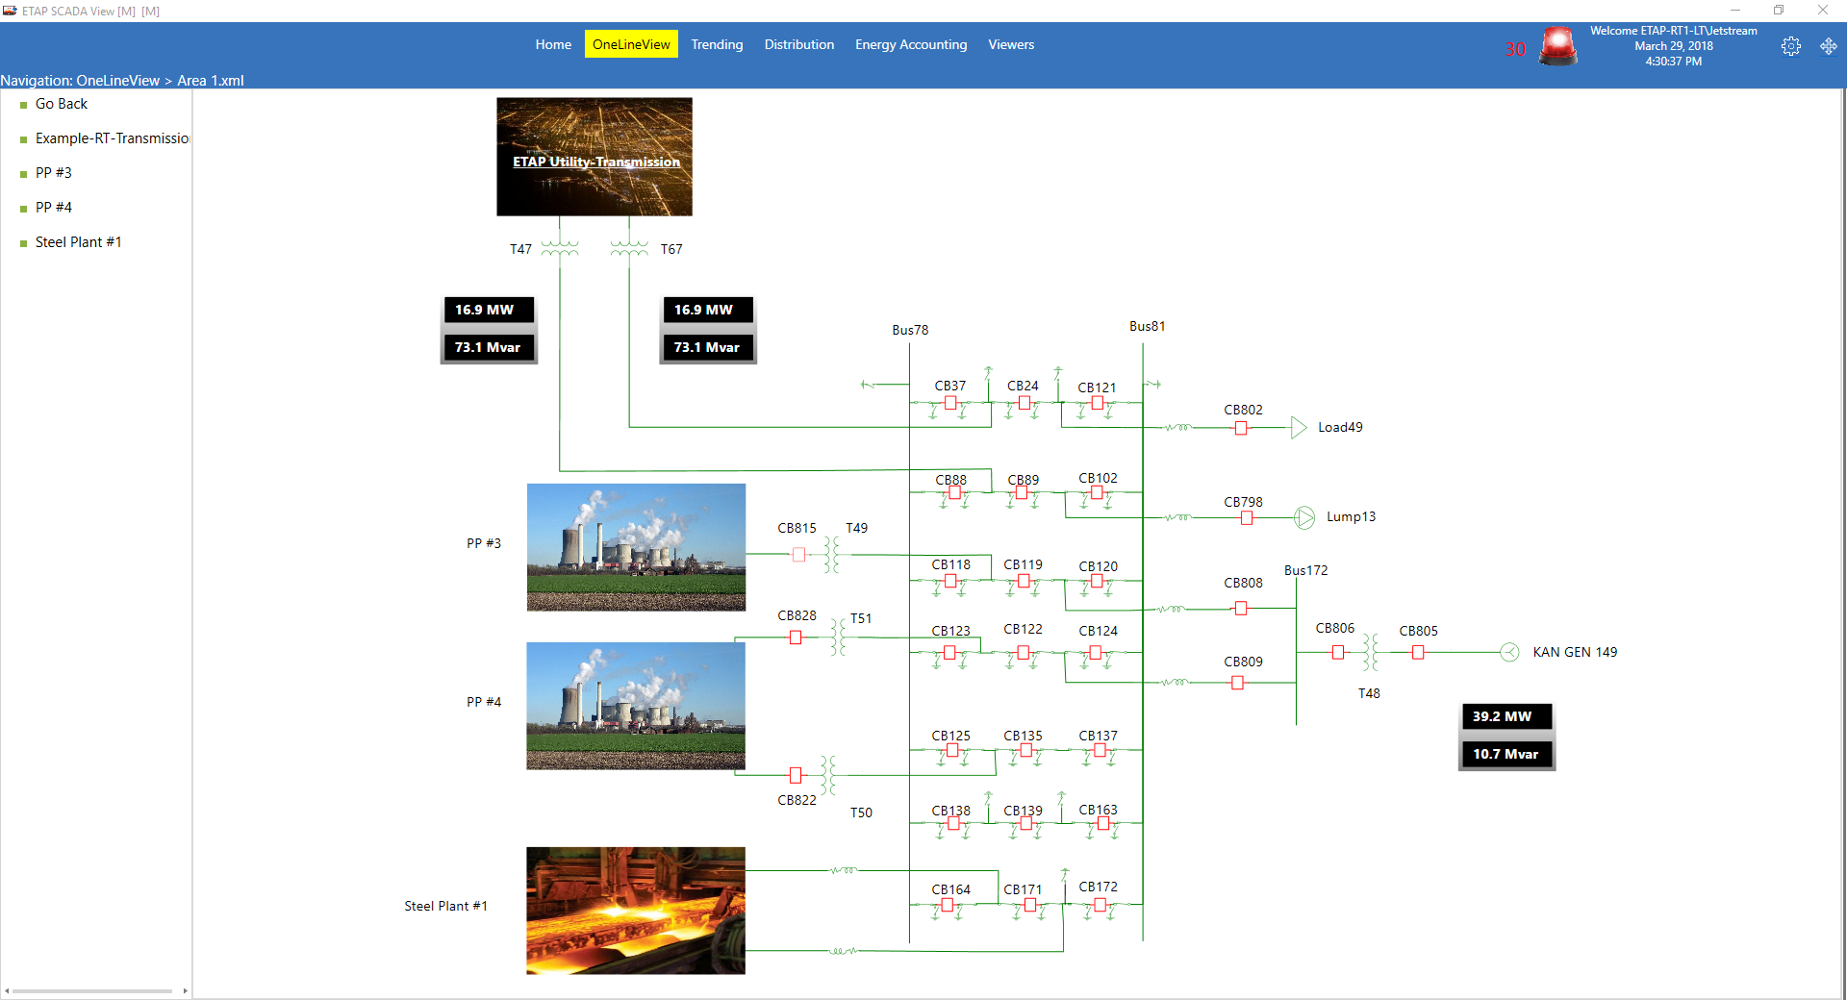
Task: Click Go Back in navigation panel
Action: [61, 104]
